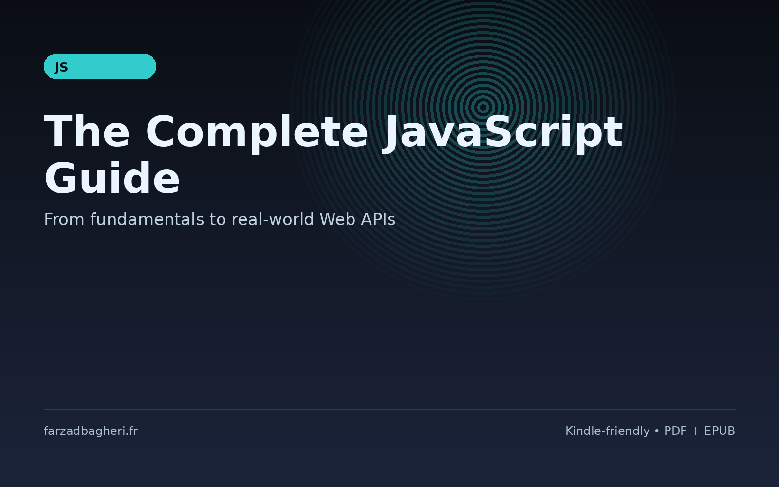The width and height of the screenshot is (779, 487).
Task: Click the "PDF" format text
Action: [x=675, y=431]
